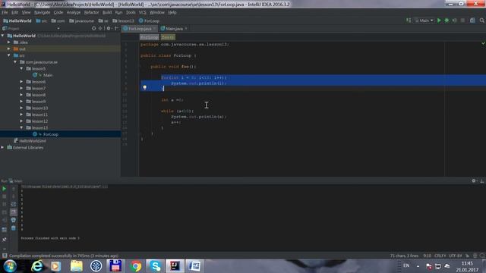Select ForLoop class in project tree
Viewport: 486px width, 273px height.
pos(51,134)
